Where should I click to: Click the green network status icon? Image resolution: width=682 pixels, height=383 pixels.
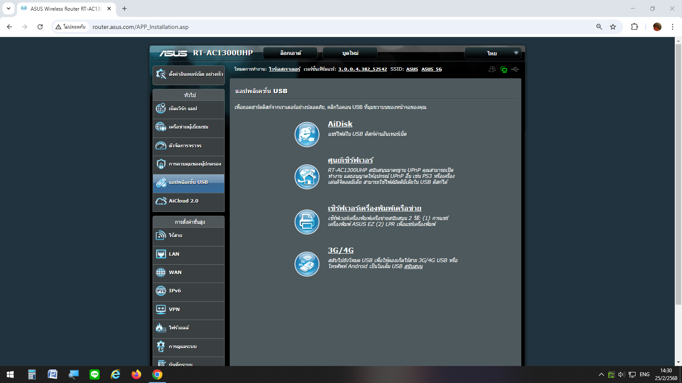(504, 69)
